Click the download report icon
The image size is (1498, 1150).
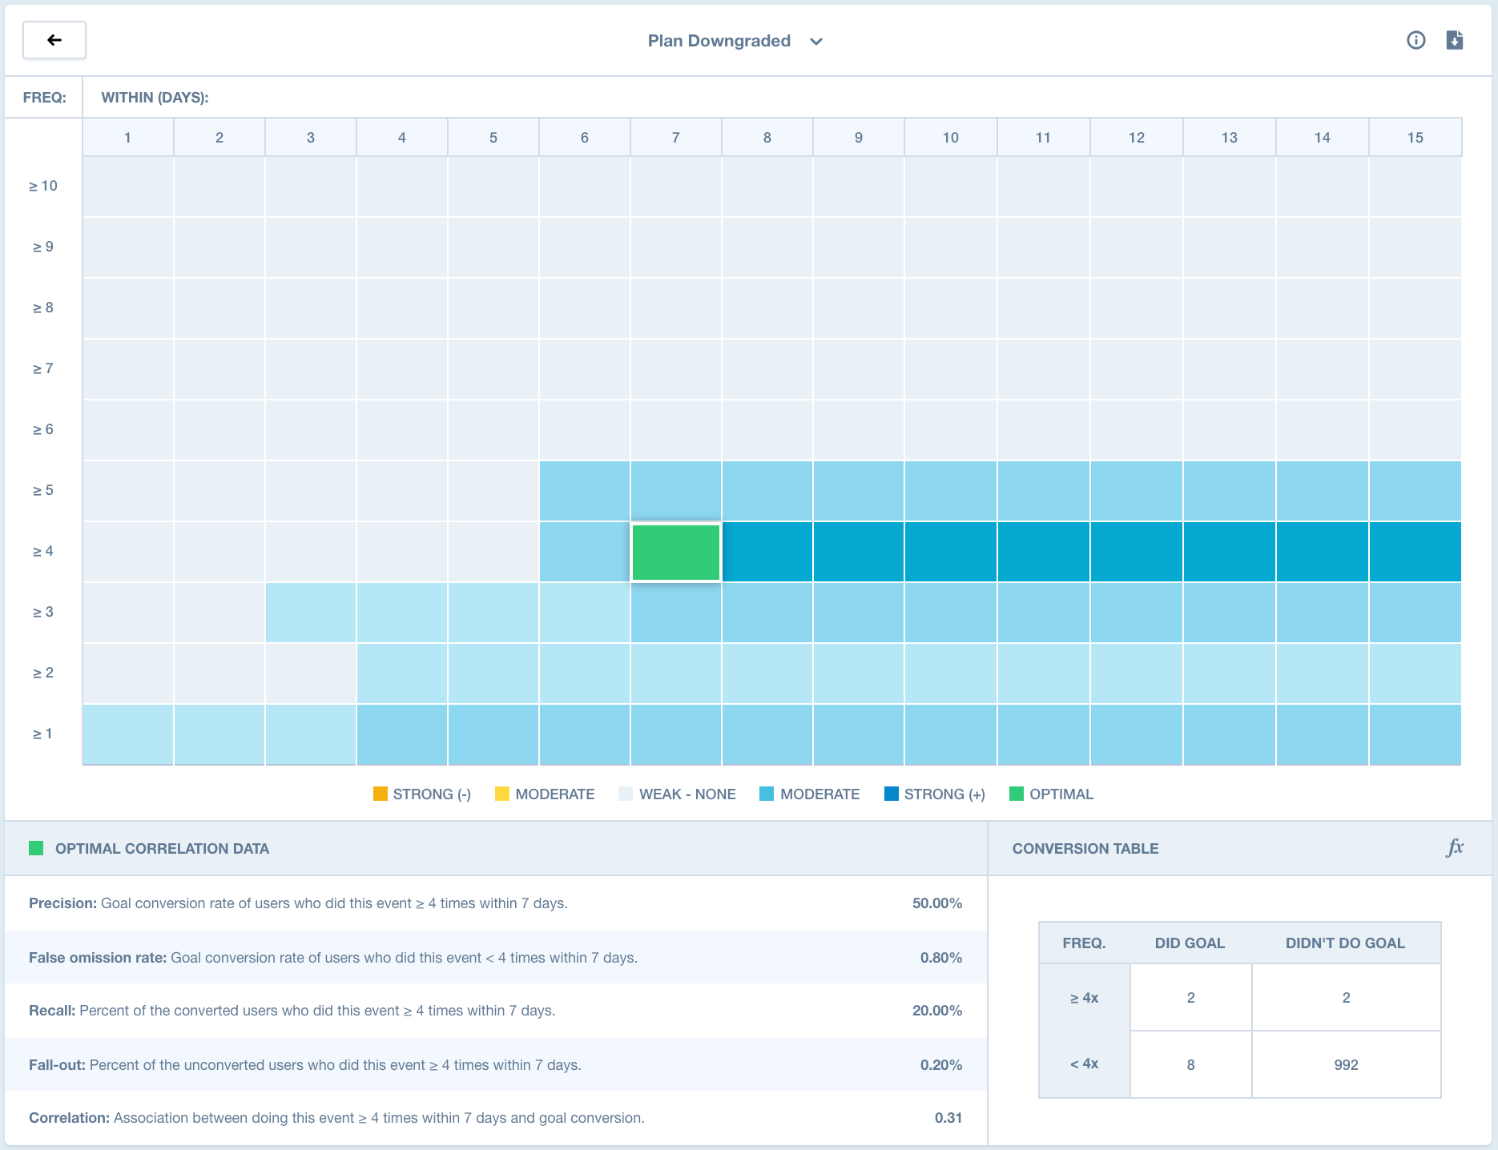(x=1456, y=40)
